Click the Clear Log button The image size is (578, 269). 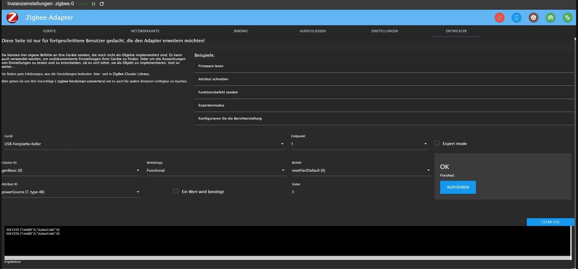(551, 222)
